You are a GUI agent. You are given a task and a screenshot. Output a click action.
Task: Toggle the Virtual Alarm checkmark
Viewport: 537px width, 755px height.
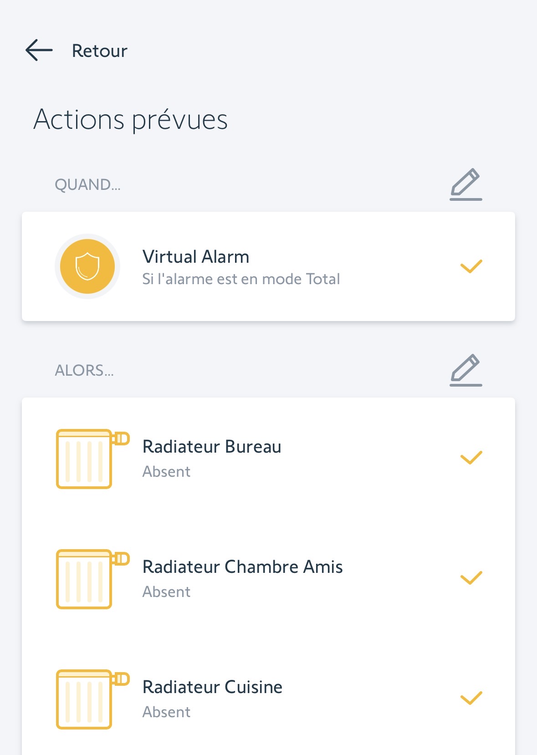(x=471, y=266)
